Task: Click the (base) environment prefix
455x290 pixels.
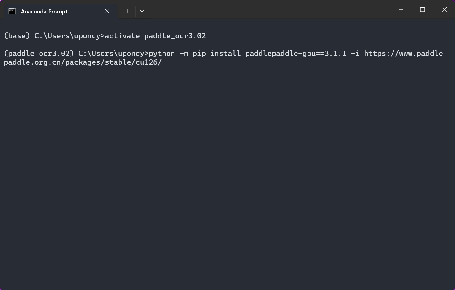Action: pos(17,36)
